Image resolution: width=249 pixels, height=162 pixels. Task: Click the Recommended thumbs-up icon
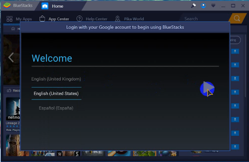tap(9, 90)
